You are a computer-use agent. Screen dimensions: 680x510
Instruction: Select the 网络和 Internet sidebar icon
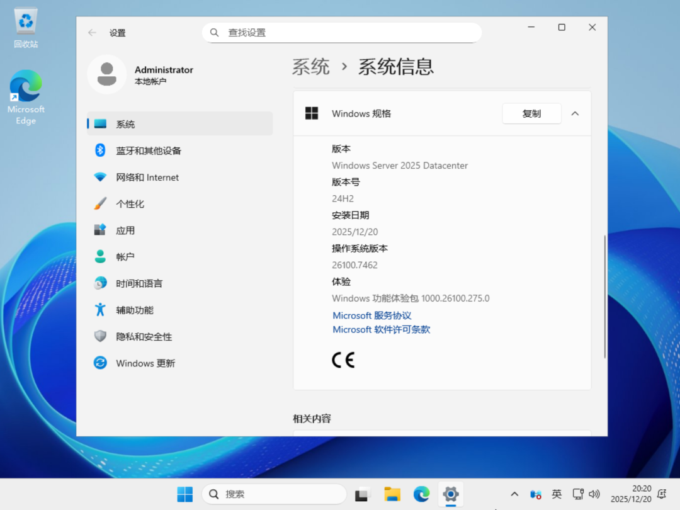(101, 177)
